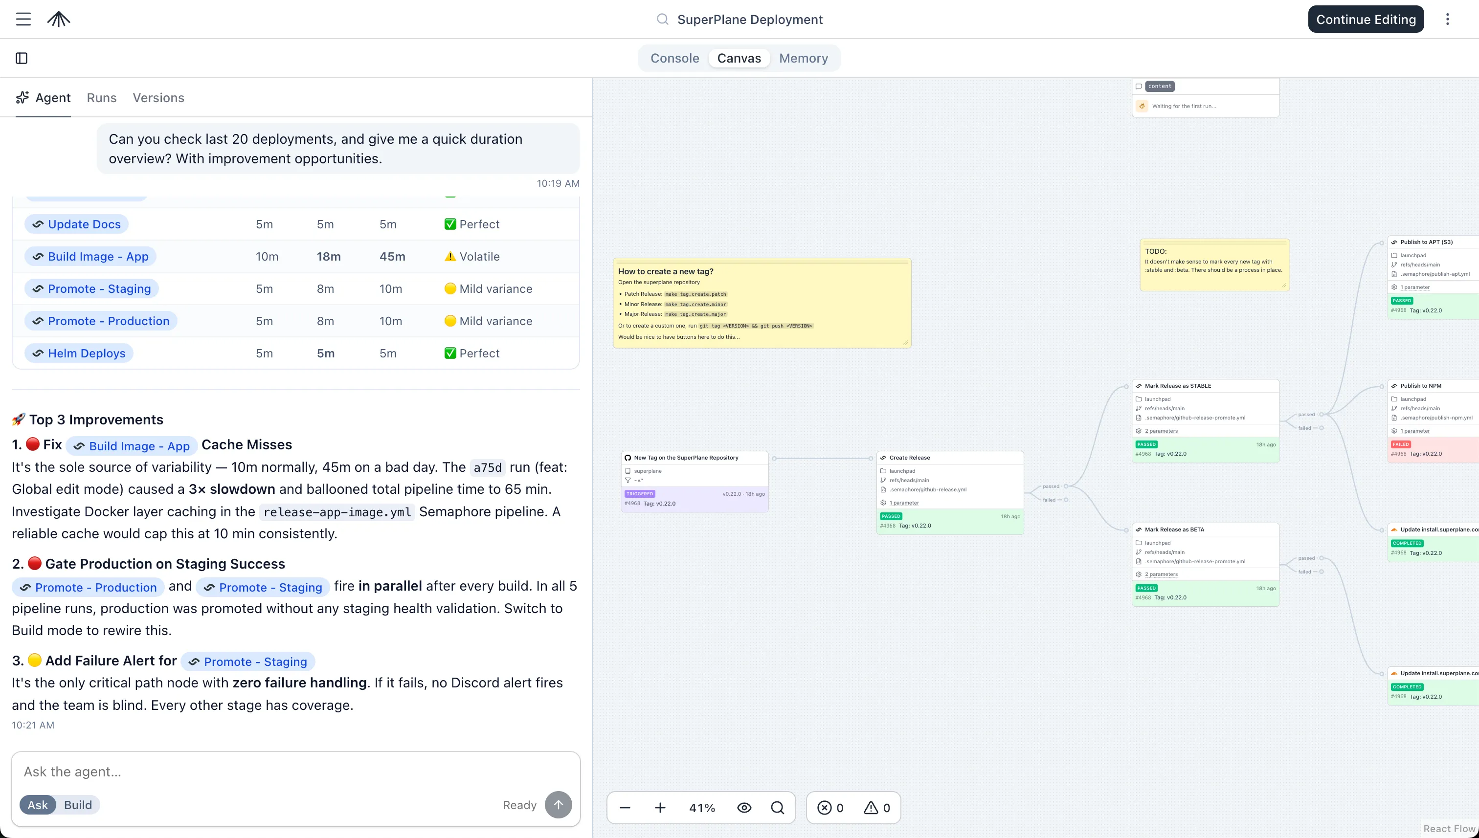Switch to the Console tab
1479x838 pixels.
675,58
